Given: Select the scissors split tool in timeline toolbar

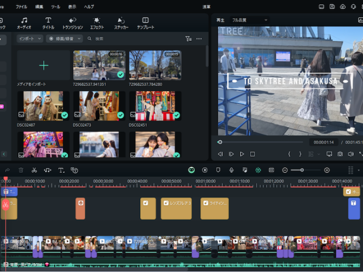Looking at the screenshot, I should pyautogui.click(x=34, y=170).
